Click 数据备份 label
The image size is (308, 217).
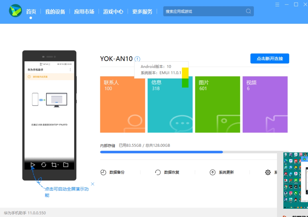click(x=117, y=172)
